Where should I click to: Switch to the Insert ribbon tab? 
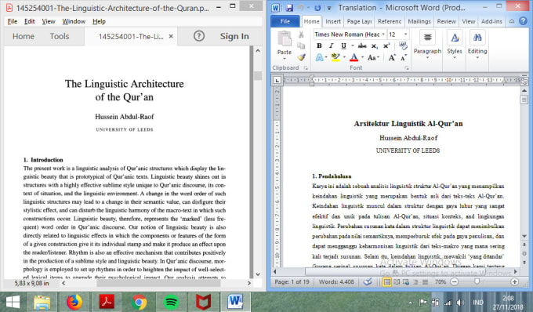(333, 21)
